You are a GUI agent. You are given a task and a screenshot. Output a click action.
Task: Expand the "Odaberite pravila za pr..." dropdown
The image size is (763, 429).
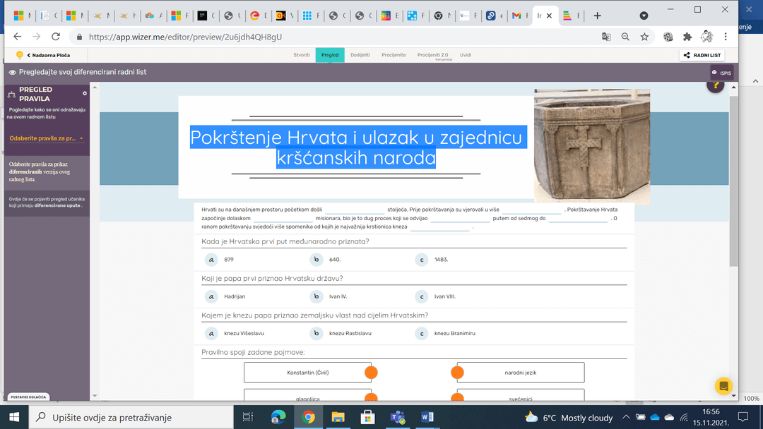(47, 138)
